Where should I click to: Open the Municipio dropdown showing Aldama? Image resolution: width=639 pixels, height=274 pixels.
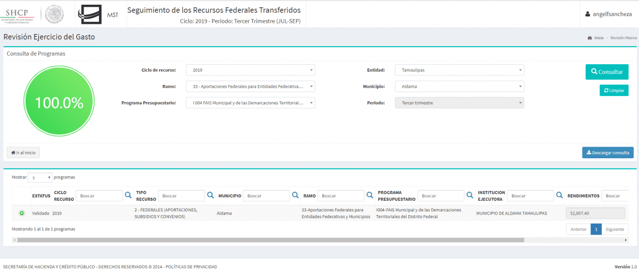(x=459, y=87)
